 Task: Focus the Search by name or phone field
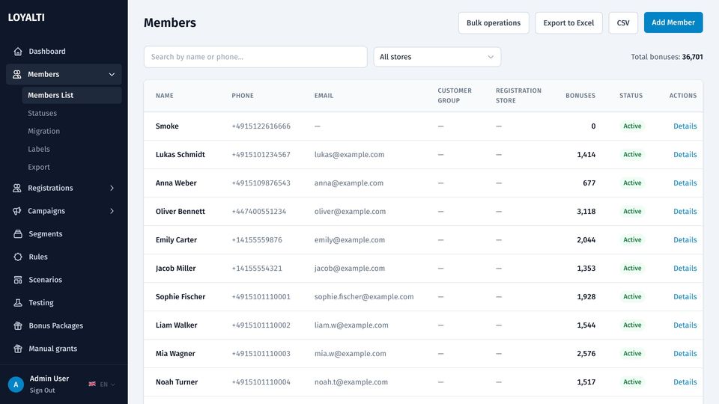pyautogui.click(x=255, y=57)
